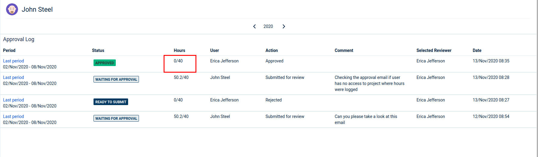The width and height of the screenshot is (538, 157).
Task: Select the Hours column header
Action: (180, 50)
